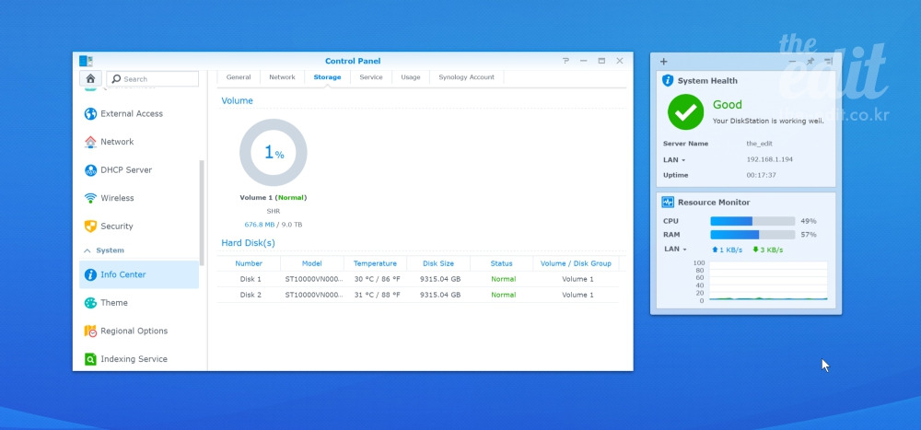This screenshot has height=430, width=921.
Task: Open LAN dropdown in Resource Monitor
Action: pyautogui.click(x=675, y=250)
